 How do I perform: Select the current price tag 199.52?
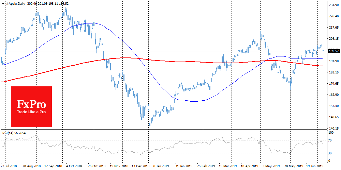coord(333,51)
